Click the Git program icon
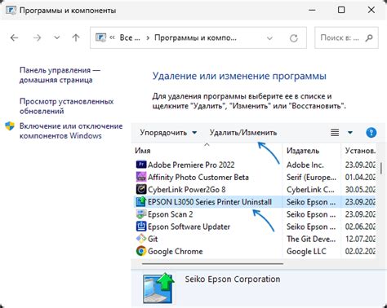Image resolution: width=387 pixels, height=308 pixels. point(141,239)
